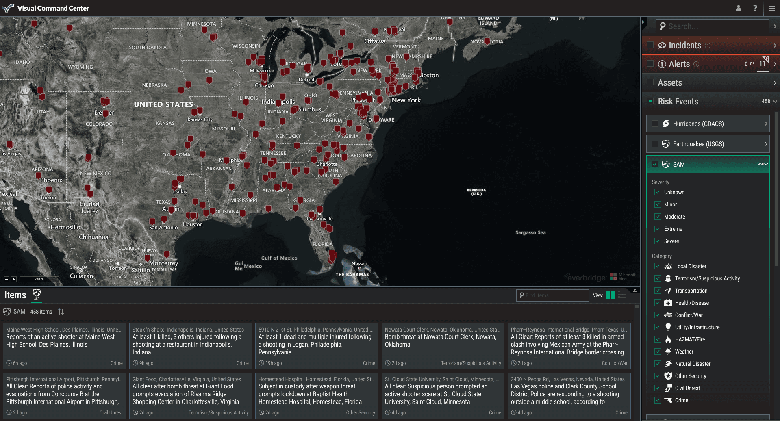Switch Items to list view
Image resolution: width=780 pixels, height=421 pixels.
coord(622,295)
